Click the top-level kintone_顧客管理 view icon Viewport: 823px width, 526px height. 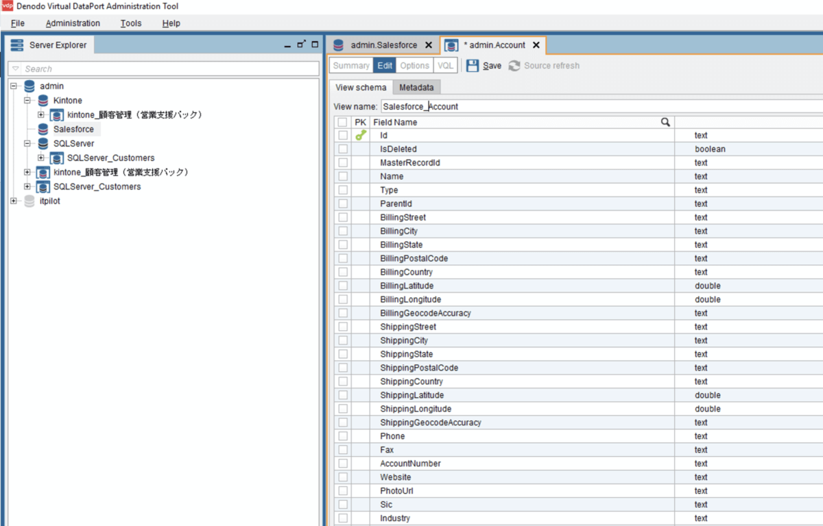pos(43,173)
